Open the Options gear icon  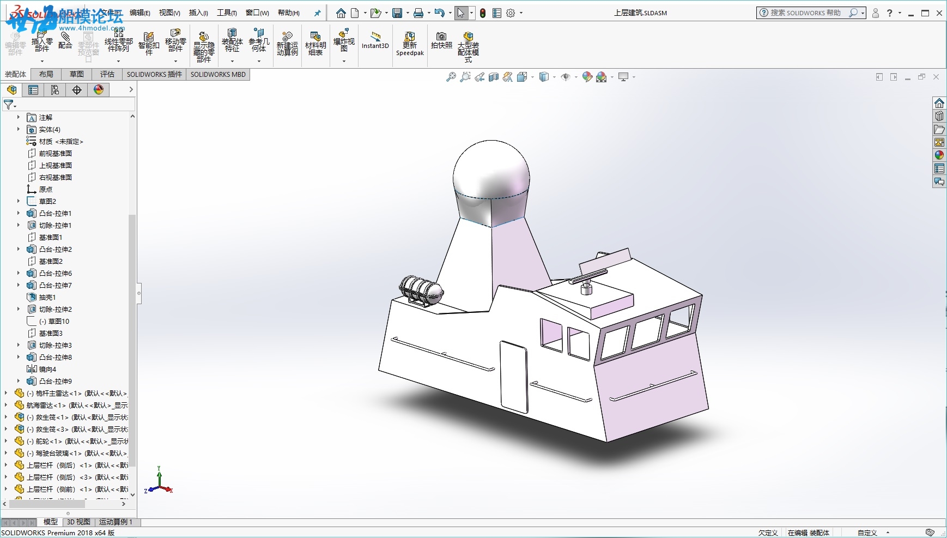tap(511, 13)
